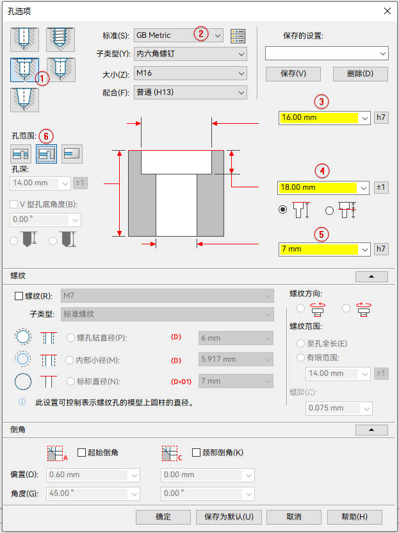Open the standards table icon next to GB Metric
Viewport: 399px width, 533px height.
(238, 36)
